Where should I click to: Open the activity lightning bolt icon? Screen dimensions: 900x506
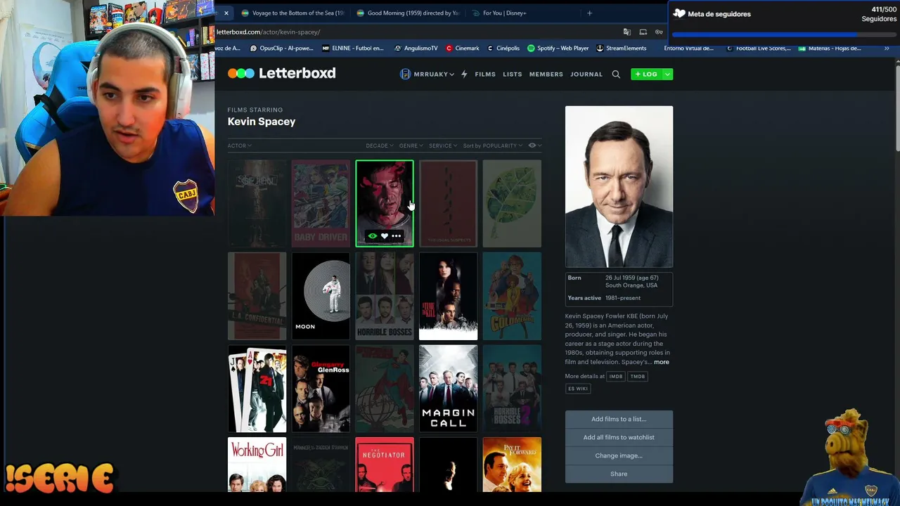(464, 74)
